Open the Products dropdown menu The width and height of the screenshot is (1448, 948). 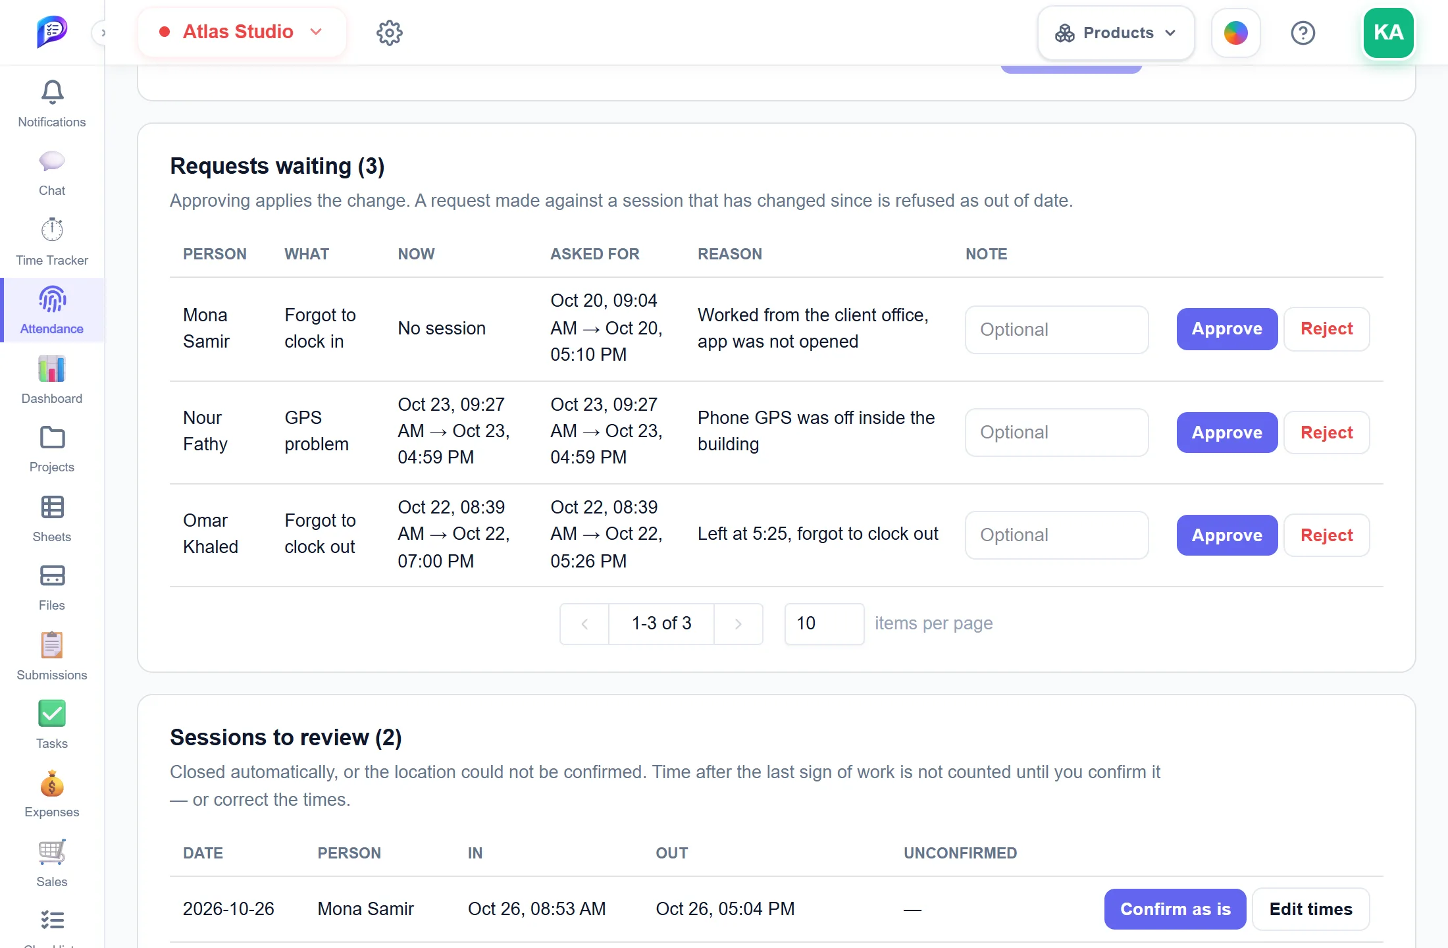click(1116, 33)
